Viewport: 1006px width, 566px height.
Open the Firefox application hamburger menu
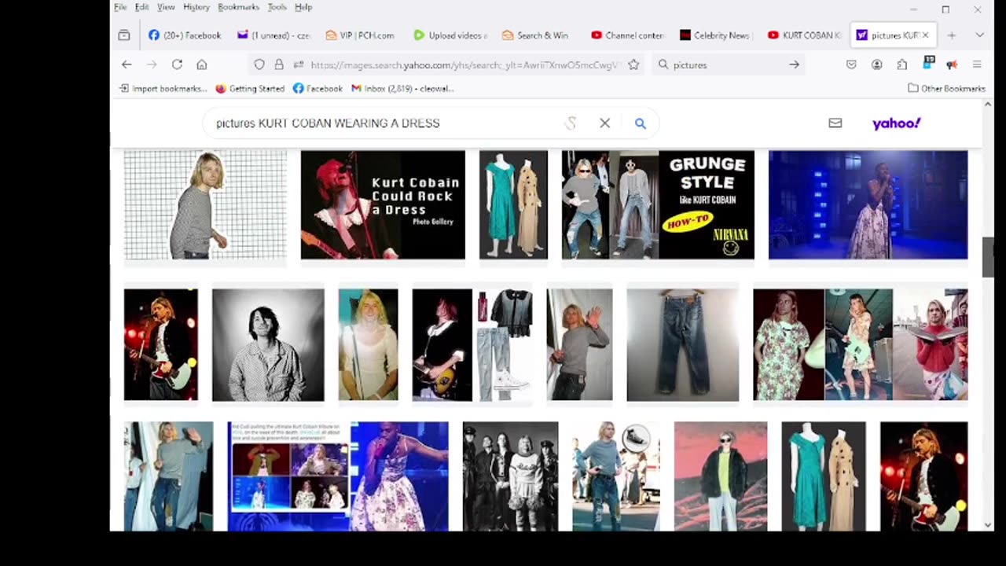tap(977, 64)
